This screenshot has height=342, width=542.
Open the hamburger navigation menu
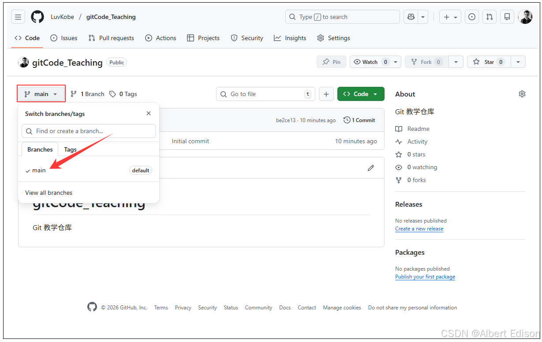[x=18, y=17]
